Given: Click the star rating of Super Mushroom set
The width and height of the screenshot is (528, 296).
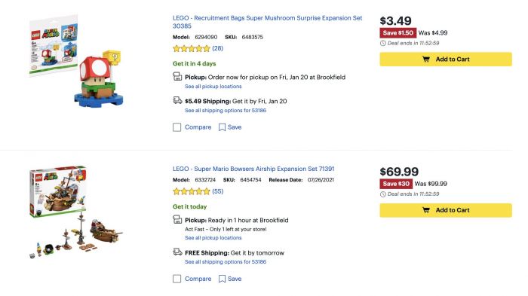Looking at the screenshot, I should pos(192,48).
